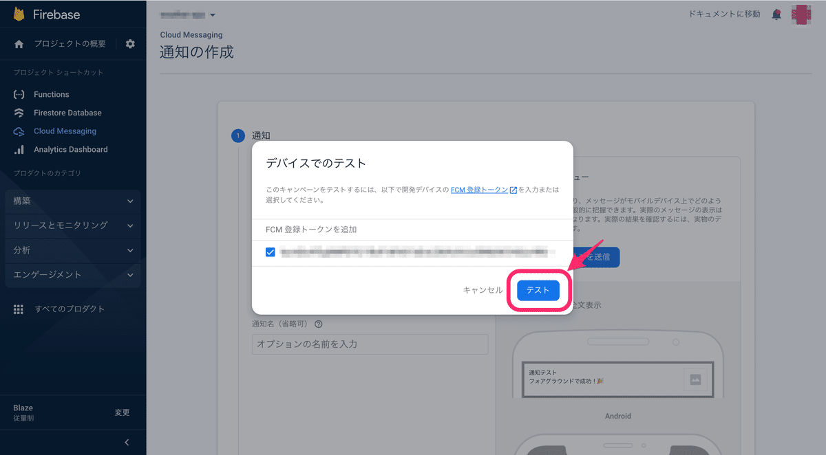Open Firestore Database in the sidebar
The width and height of the screenshot is (826, 455).
tap(67, 113)
